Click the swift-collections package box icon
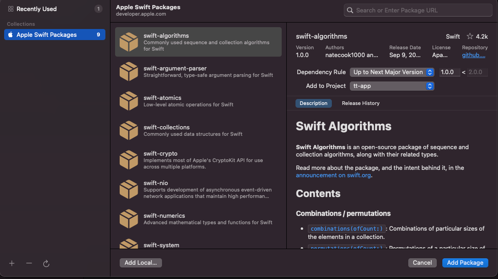 coord(128,130)
